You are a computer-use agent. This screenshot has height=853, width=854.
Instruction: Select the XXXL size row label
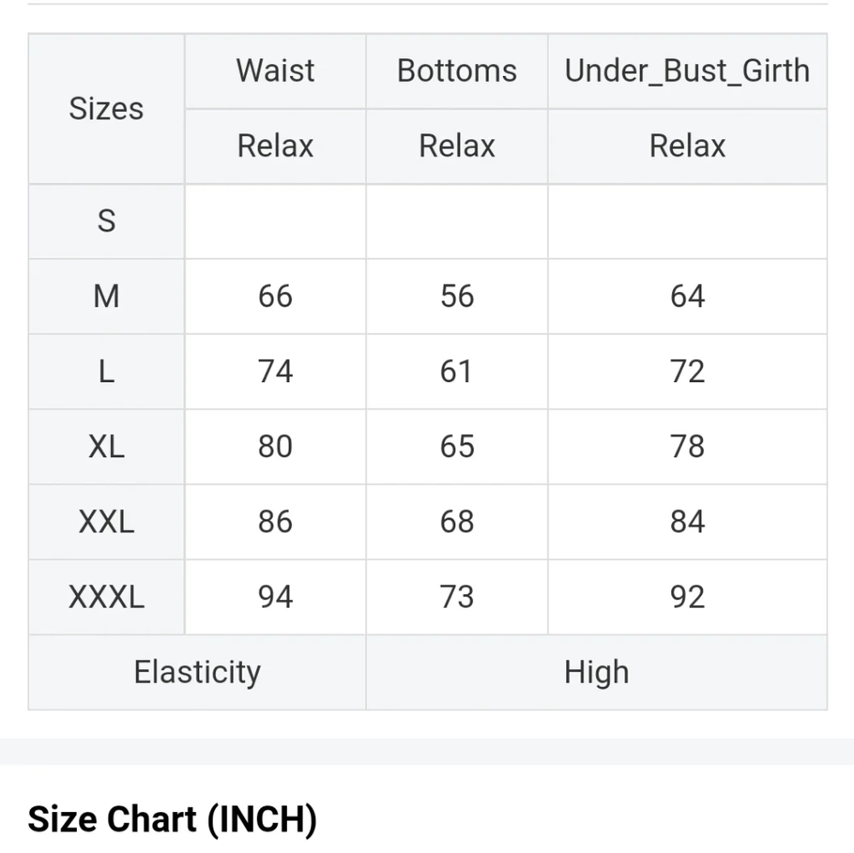coord(106,597)
